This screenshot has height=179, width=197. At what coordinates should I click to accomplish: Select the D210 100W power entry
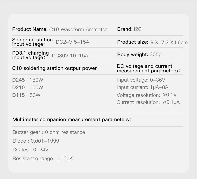coord(28,87)
